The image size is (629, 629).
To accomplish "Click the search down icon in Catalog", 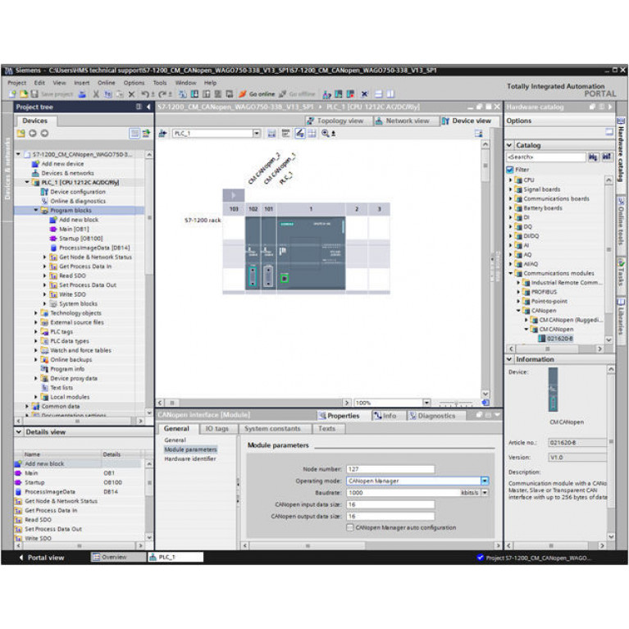I will tap(592, 157).
